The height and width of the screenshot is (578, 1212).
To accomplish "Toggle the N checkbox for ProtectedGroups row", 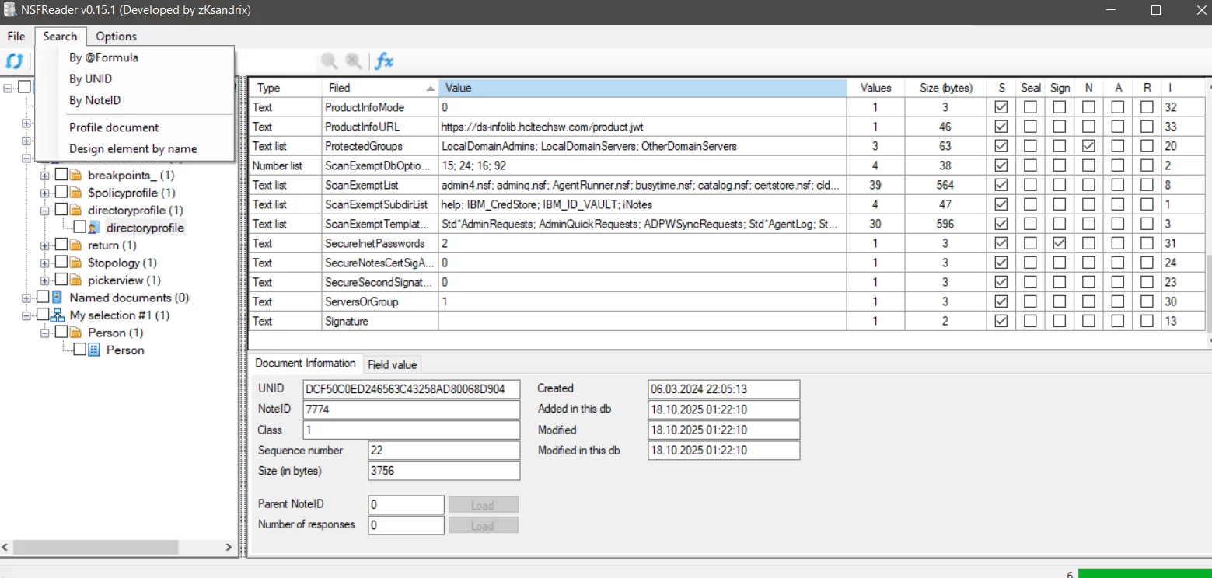I will click(x=1088, y=146).
